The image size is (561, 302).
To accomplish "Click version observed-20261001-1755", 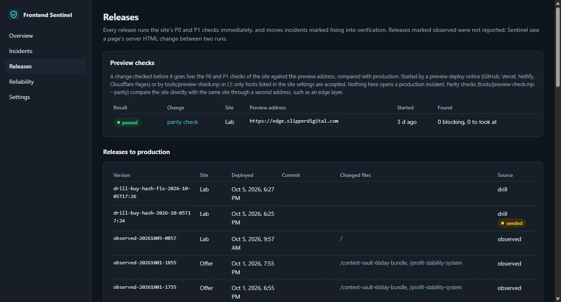I will pos(145,288).
